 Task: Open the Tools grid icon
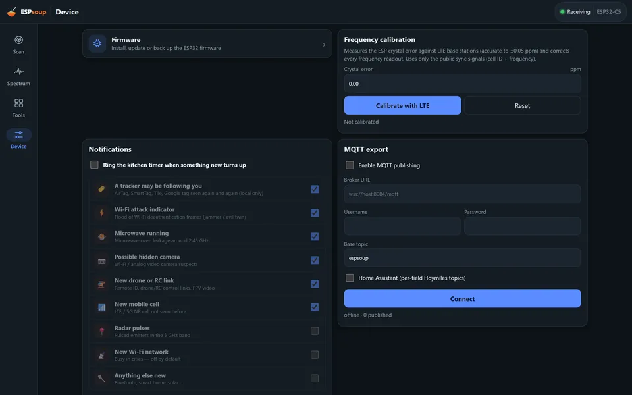click(x=18, y=103)
